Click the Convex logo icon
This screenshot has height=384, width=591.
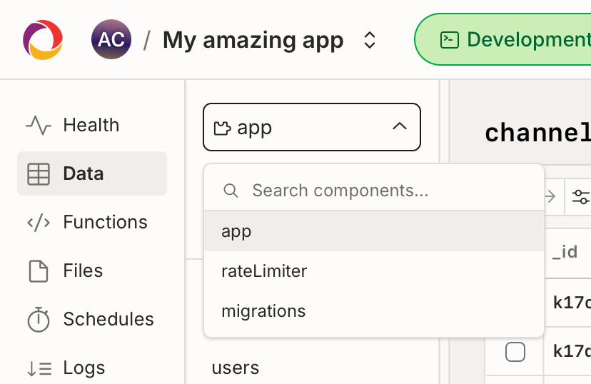[43, 40]
